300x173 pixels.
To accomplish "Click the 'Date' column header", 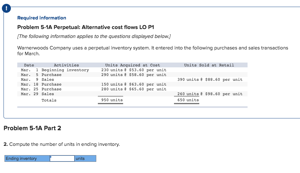I will [29, 65].
